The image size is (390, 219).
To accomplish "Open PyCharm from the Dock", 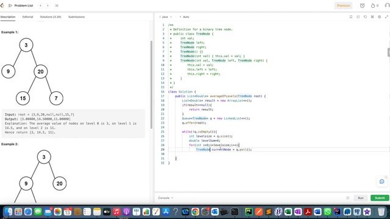I will click(249, 212).
